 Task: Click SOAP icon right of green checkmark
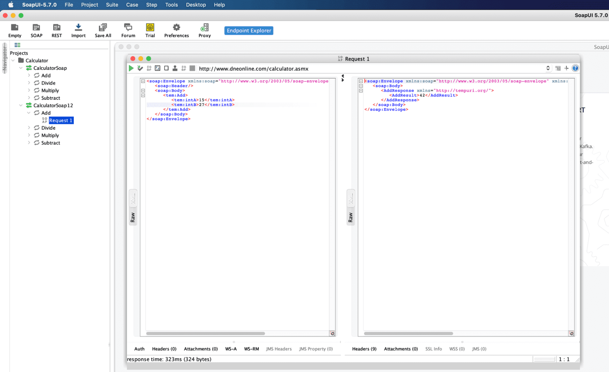tap(149, 68)
